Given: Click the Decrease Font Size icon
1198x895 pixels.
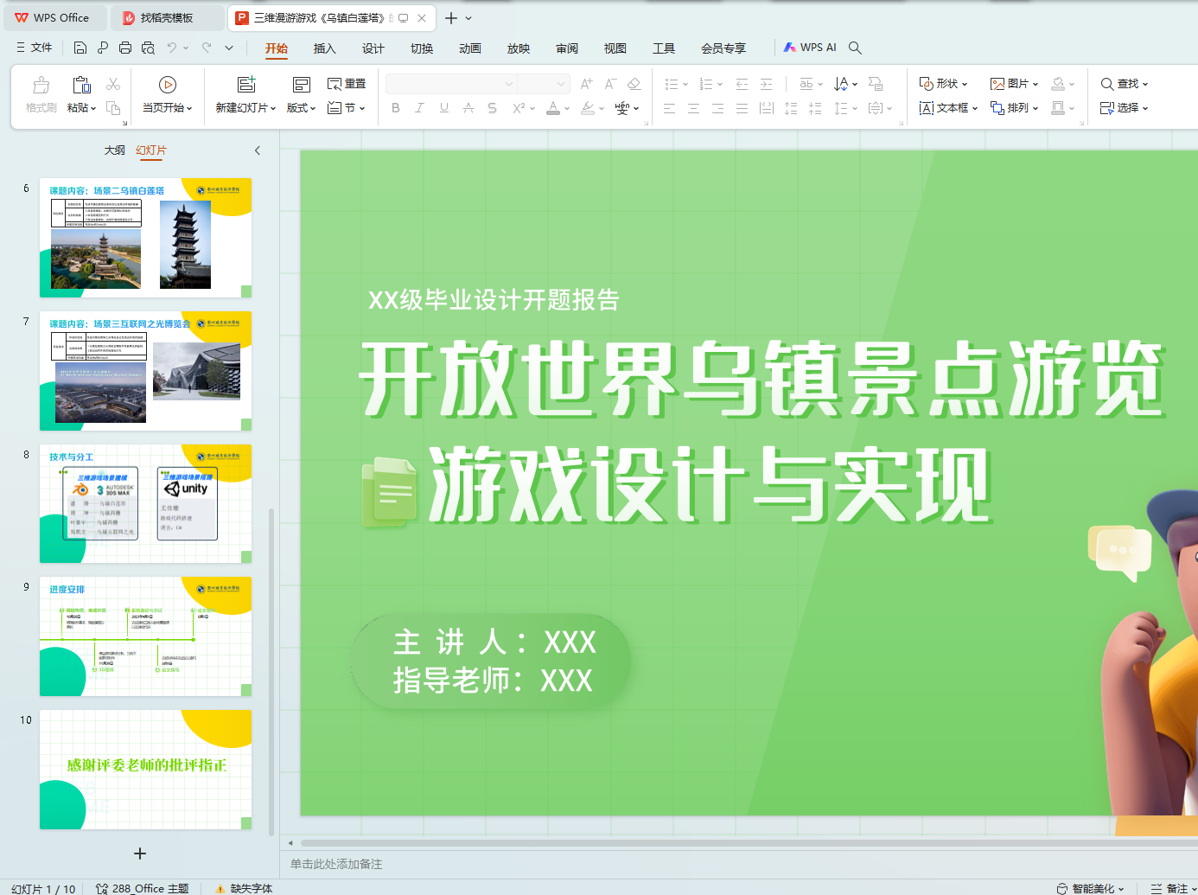Looking at the screenshot, I should (610, 84).
